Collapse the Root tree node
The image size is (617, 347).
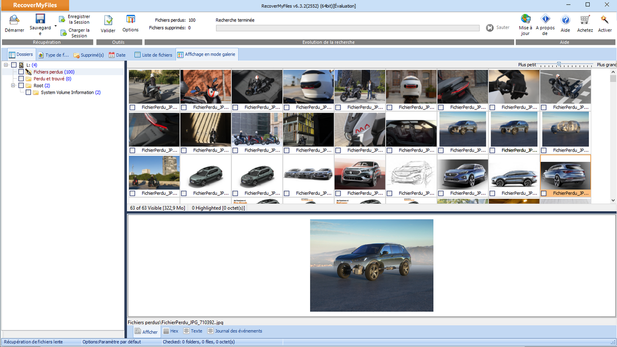(x=13, y=86)
